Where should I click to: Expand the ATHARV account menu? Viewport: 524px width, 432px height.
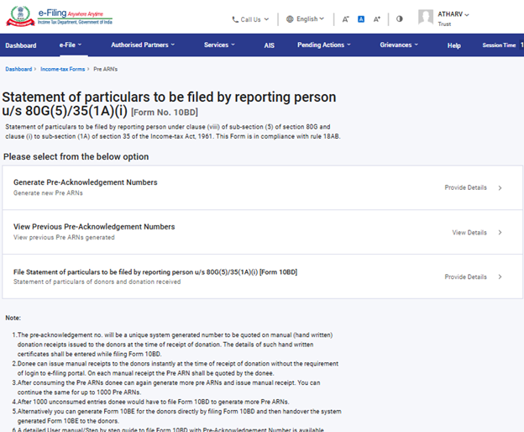[x=454, y=14]
